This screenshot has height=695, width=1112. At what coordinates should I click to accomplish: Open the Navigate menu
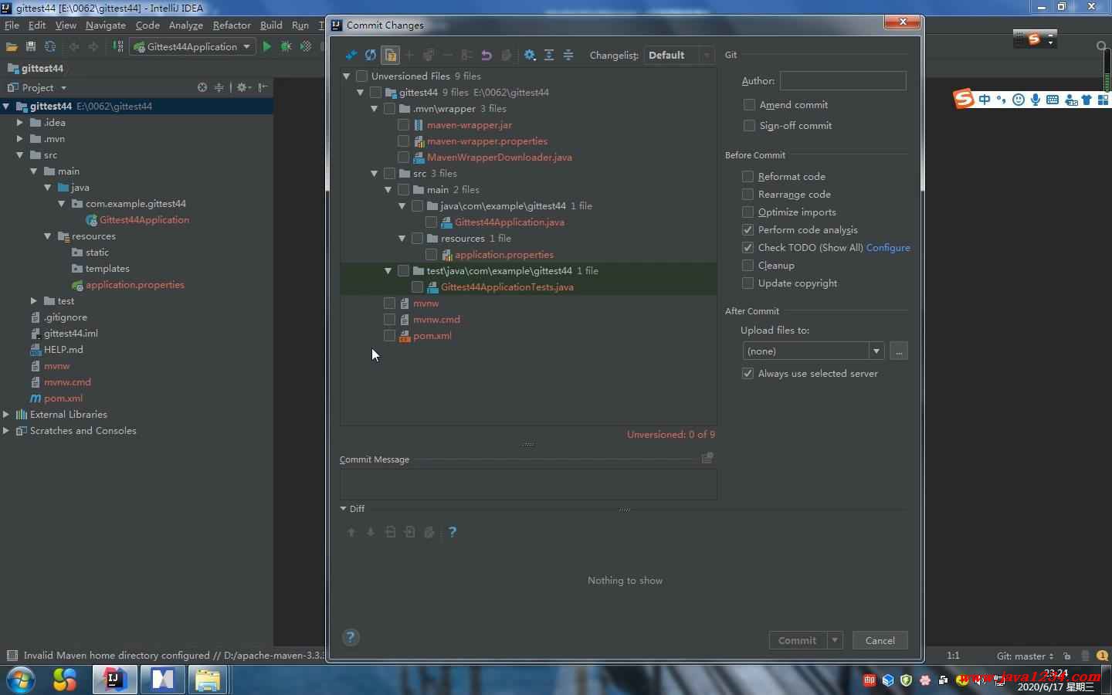[x=106, y=25]
